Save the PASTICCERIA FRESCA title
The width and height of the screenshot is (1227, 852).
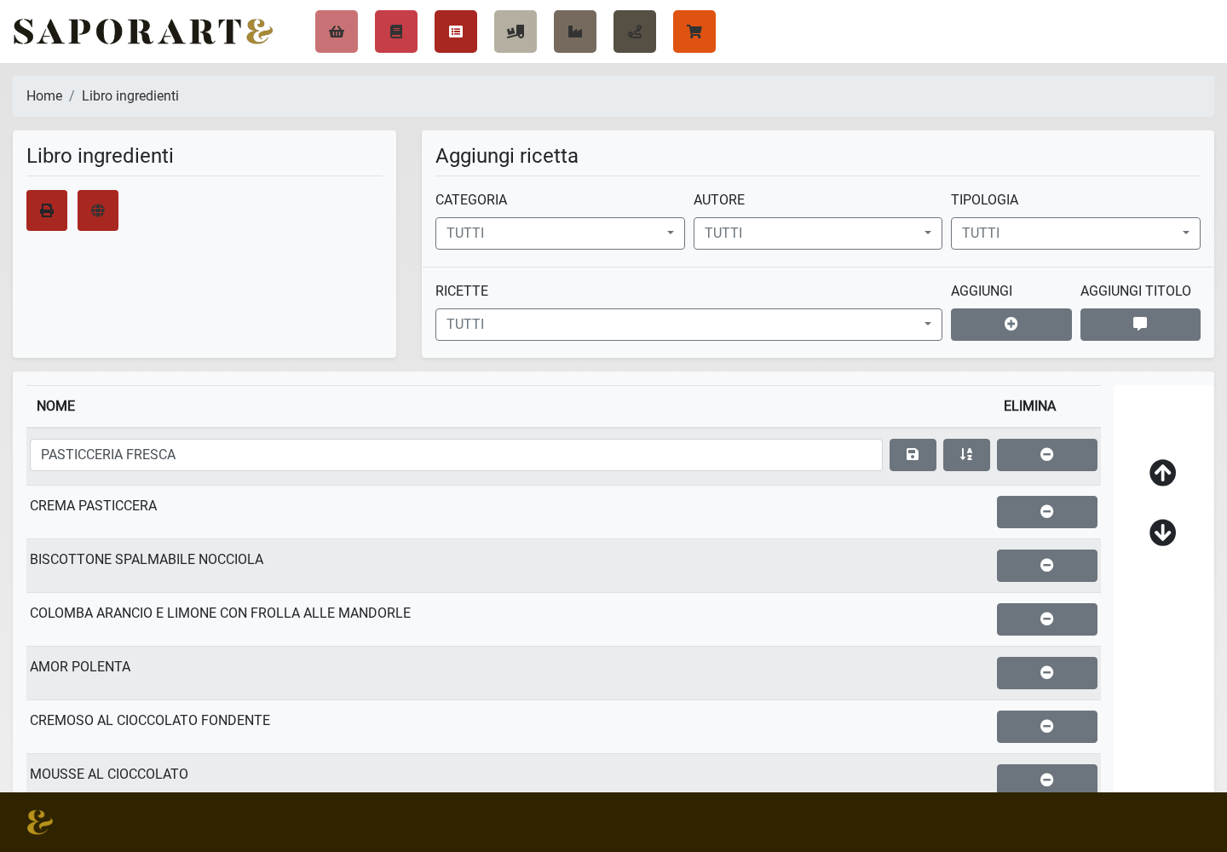point(913,455)
